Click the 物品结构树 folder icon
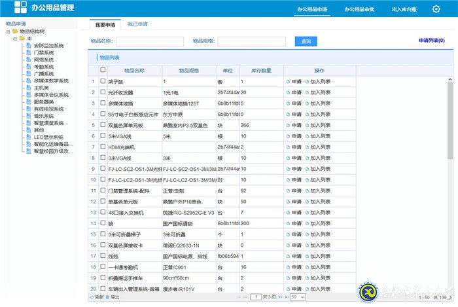The height and width of the screenshot is (307, 458). pyautogui.click(x=15, y=31)
